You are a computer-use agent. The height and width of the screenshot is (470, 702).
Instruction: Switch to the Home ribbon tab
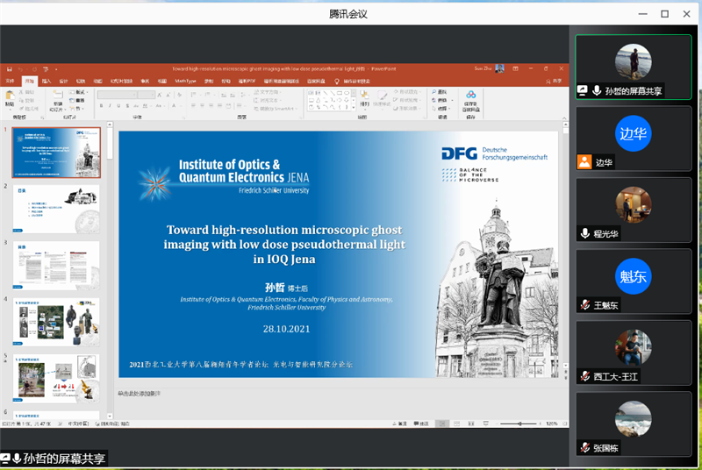coord(30,81)
